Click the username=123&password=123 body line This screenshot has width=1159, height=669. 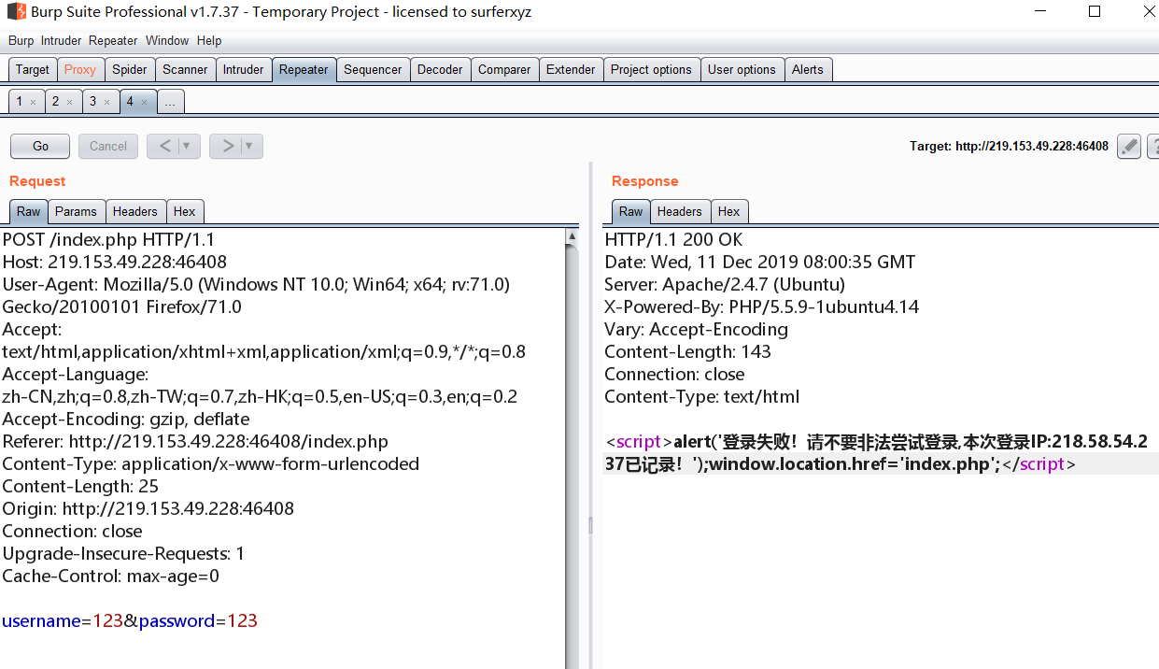[130, 620]
